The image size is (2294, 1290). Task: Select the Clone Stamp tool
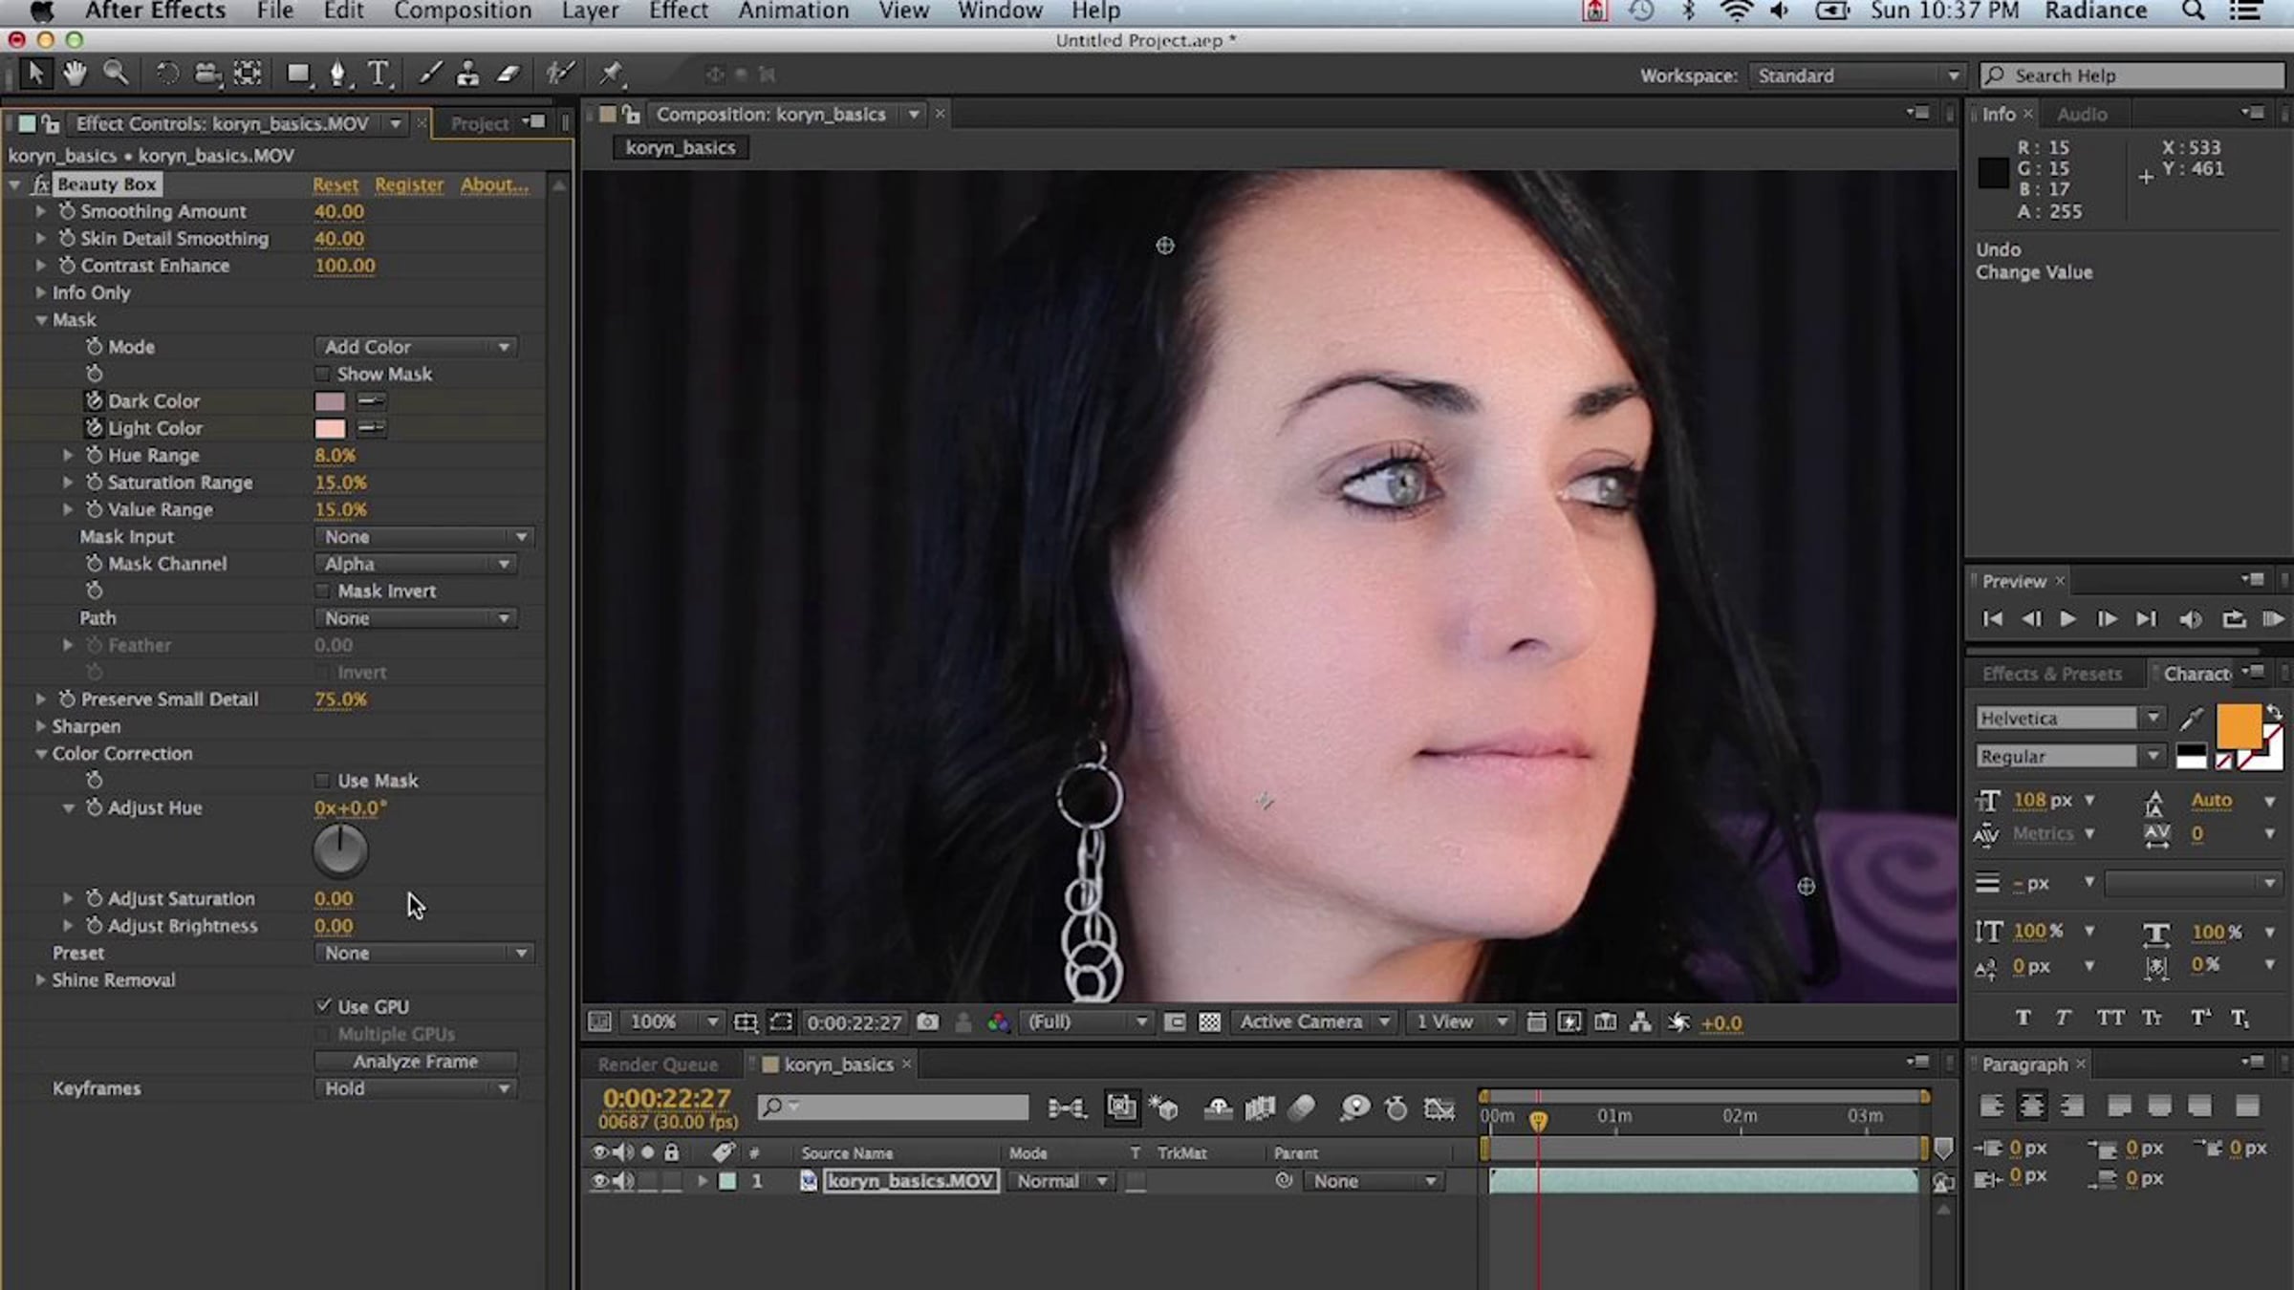468,74
